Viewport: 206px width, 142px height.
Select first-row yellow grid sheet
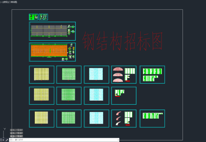[x=42, y=75]
